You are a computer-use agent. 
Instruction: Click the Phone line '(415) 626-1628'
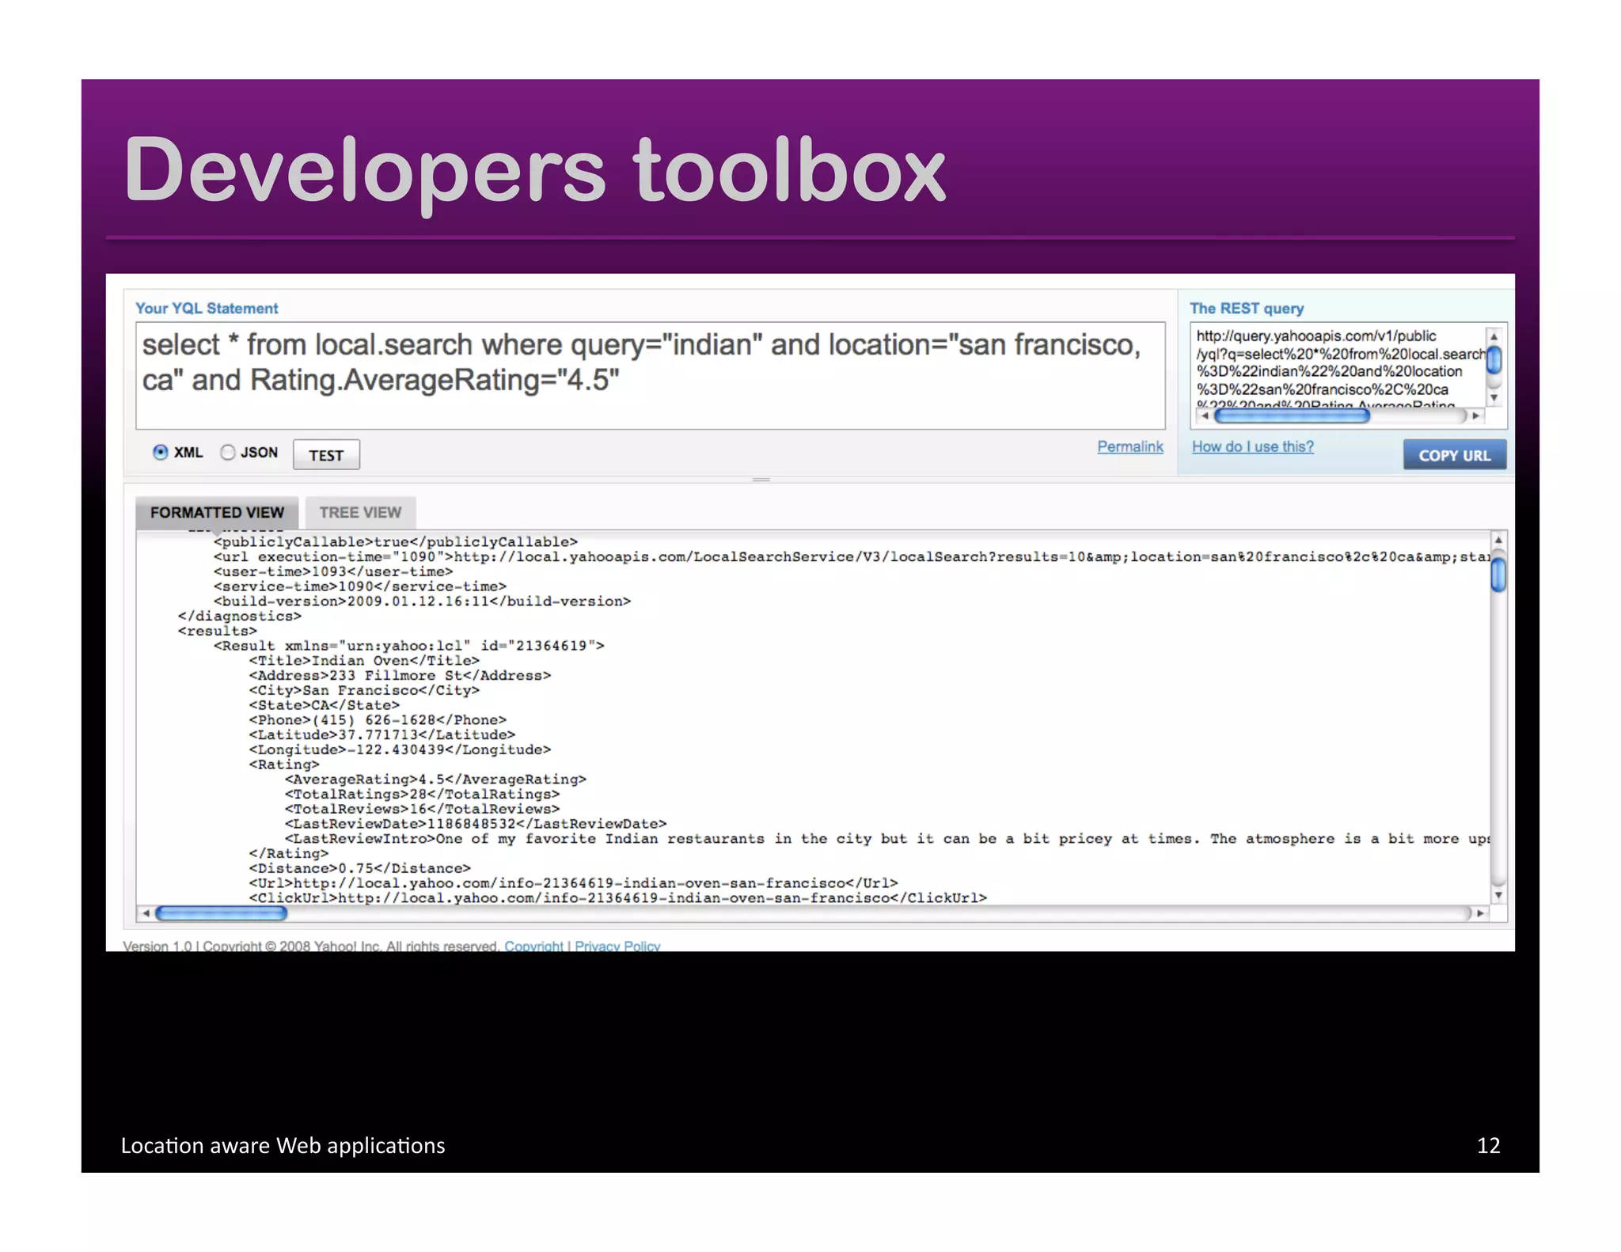point(378,720)
